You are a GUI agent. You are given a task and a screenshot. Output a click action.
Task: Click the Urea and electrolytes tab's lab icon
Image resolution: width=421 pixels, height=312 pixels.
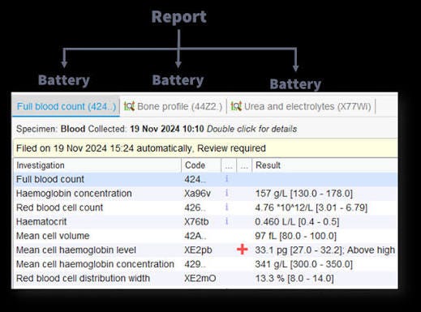point(236,106)
